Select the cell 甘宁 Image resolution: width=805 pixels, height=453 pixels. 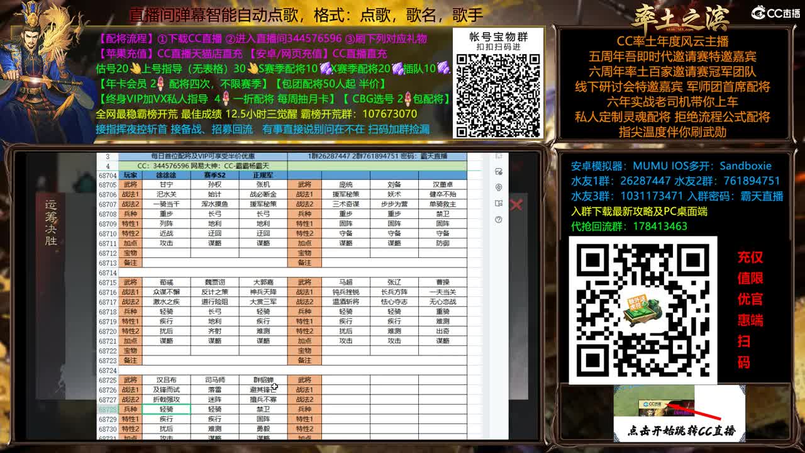166,185
